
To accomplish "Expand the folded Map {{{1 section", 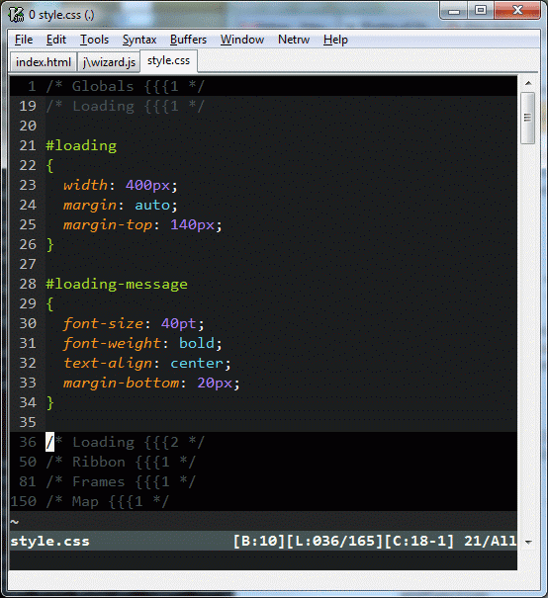I will (263, 501).
